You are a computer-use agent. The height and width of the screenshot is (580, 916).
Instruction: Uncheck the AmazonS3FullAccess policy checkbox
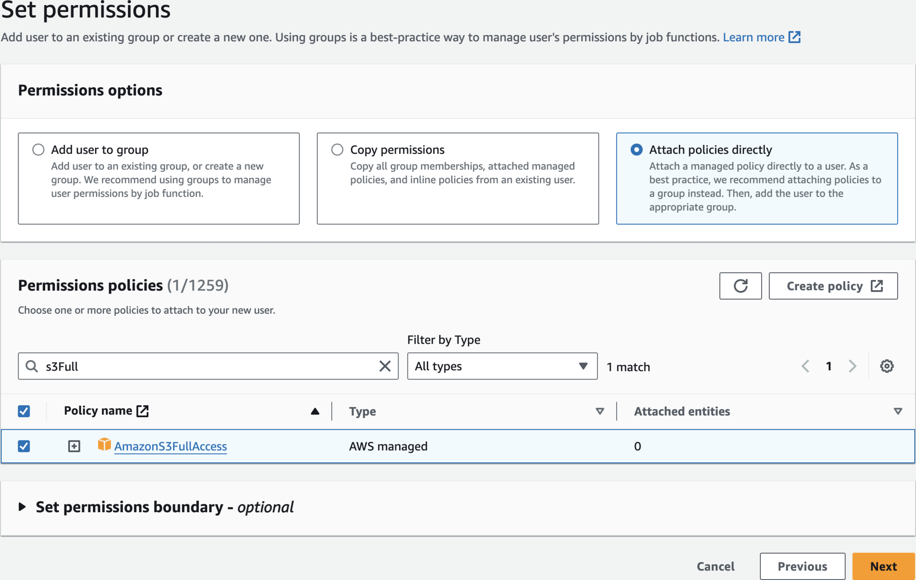[x=24, y=446]
